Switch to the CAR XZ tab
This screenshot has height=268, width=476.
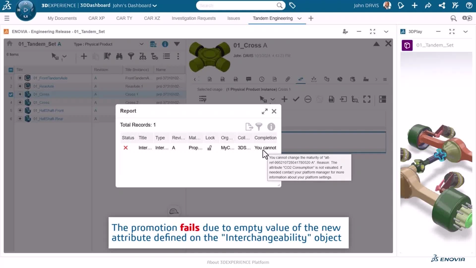coord(152,18)
